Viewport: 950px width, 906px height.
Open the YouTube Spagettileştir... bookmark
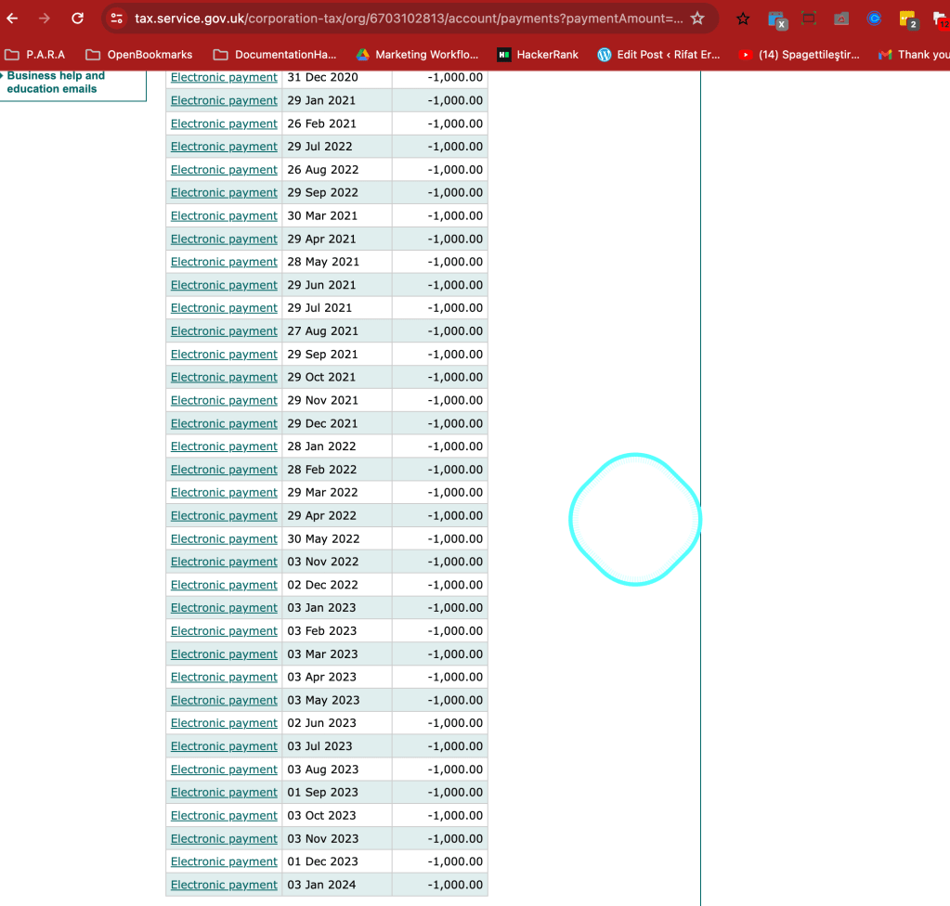tap(800, 55)
